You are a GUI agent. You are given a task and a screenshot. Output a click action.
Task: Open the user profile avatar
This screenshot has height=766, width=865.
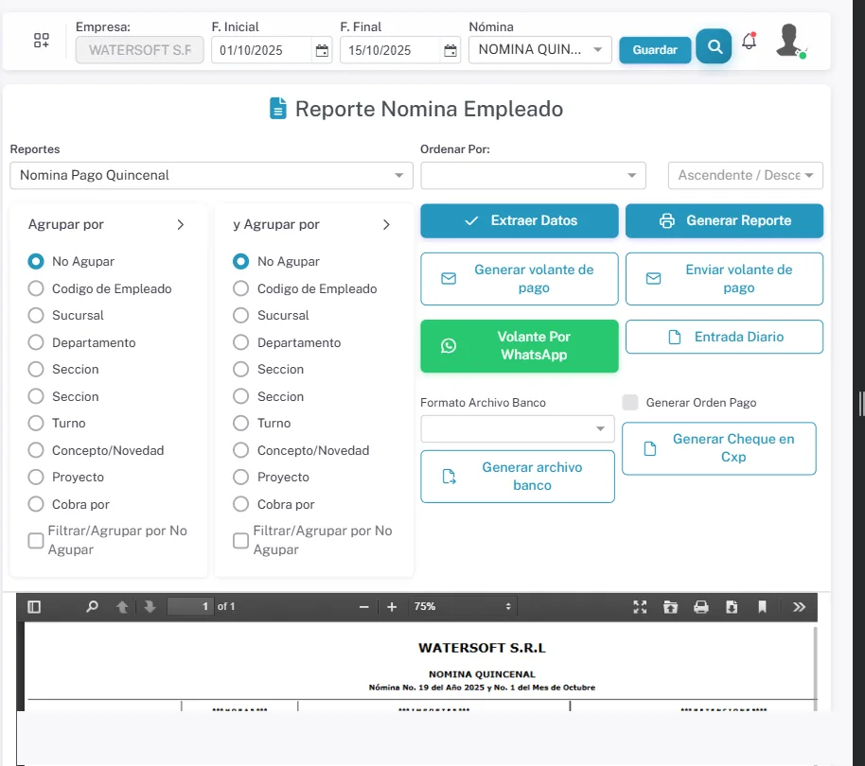[x=790, y=41]
